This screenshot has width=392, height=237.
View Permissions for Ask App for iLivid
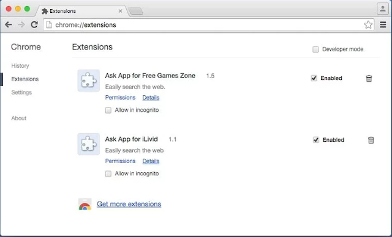pos(120,161)
